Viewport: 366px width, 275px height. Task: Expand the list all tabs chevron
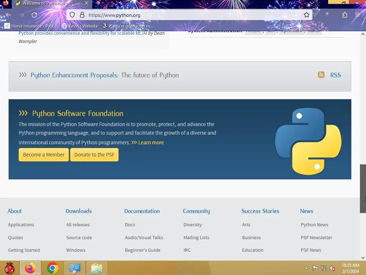[x=312, y=3]
